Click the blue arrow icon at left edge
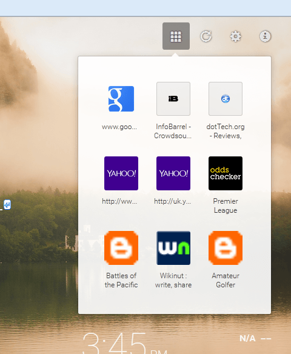This screenshot has width=291, height=354. 7,205
